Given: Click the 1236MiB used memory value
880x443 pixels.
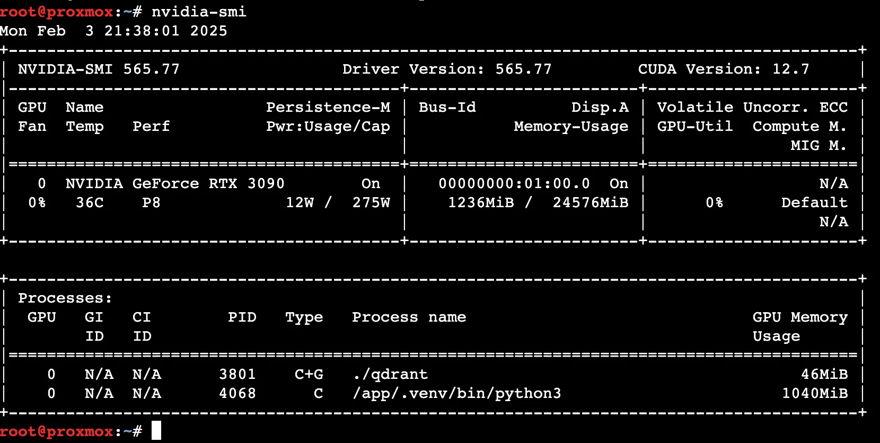Looking at the screenshot, I should click(x=481, y=202).
